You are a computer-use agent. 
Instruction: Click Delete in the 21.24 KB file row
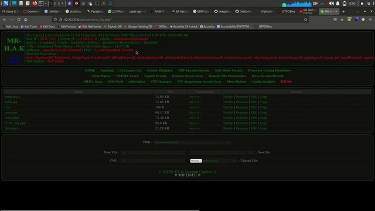228,128
